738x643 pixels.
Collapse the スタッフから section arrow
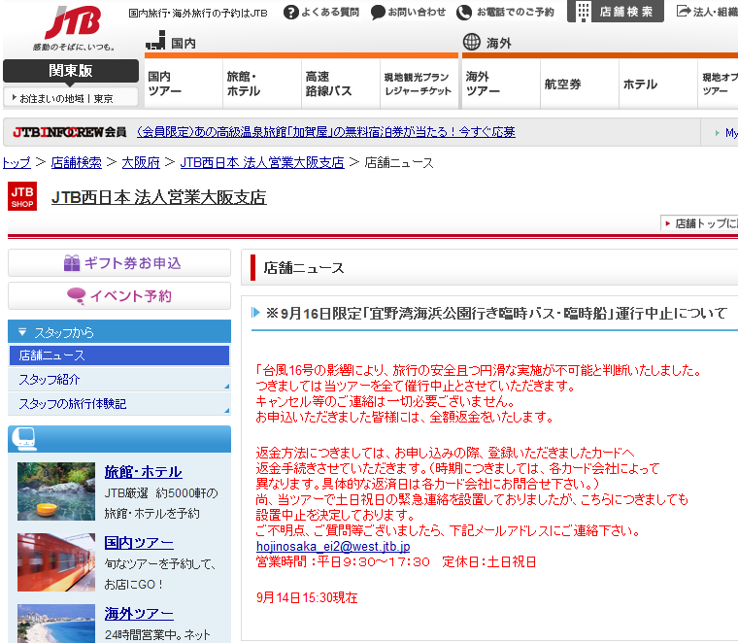(22, 332)
